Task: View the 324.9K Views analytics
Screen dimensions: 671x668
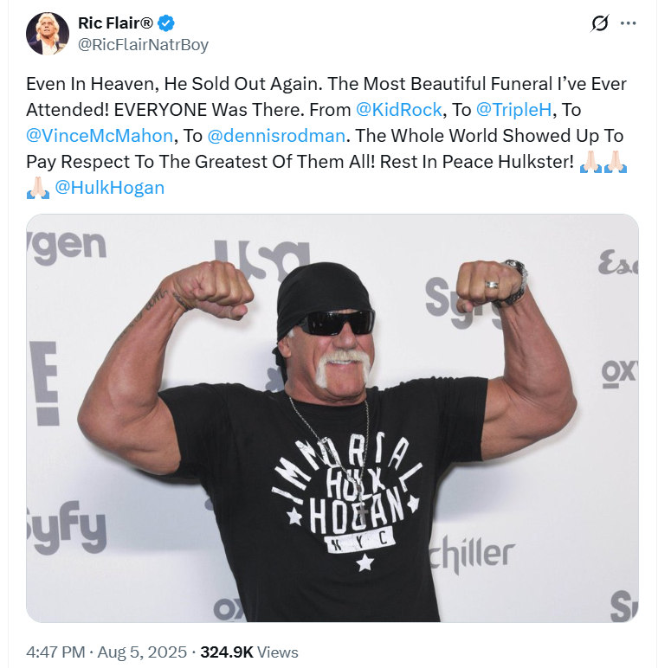Action: tap(249, 652)
